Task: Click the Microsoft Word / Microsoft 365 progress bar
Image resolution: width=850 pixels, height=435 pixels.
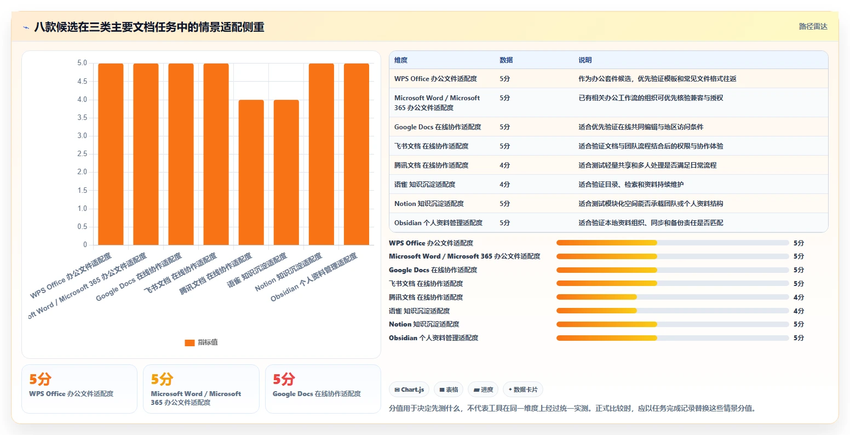Action: pos(673,256)
